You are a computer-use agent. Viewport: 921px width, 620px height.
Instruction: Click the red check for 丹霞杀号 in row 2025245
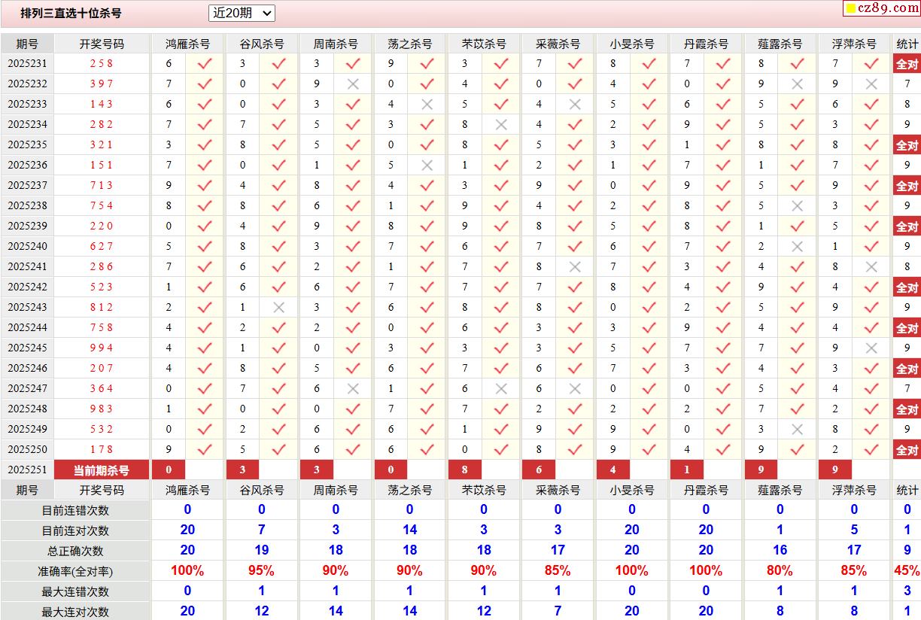(723, 348)
